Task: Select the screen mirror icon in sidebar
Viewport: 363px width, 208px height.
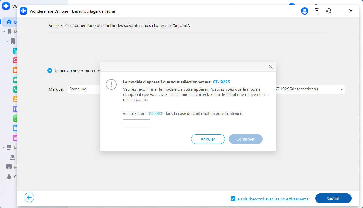Action: [x=9, y=167]
